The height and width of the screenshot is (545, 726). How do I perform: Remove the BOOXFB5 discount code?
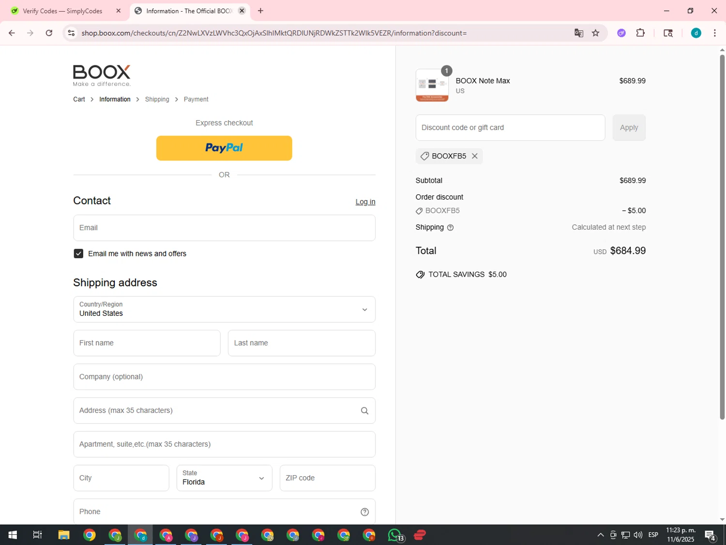click(475, 156)
